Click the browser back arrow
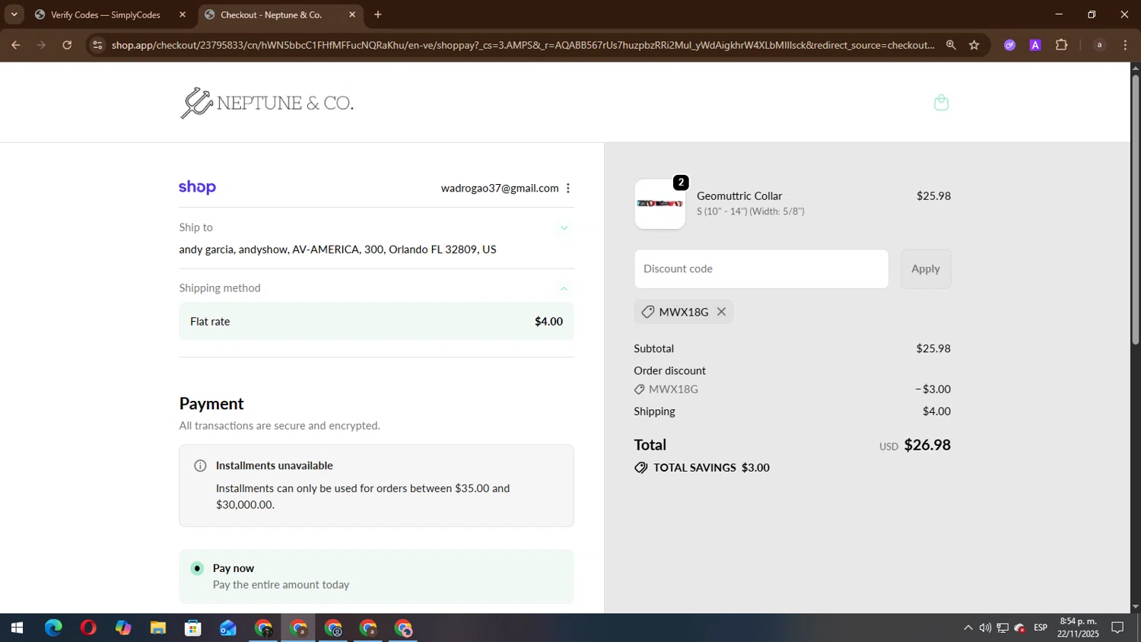This screenshot has width=1141, height=642. (15, 45)
